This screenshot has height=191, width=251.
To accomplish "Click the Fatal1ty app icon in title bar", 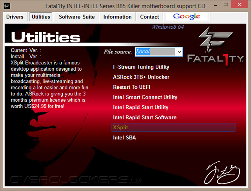I will (x=7, y=6).
